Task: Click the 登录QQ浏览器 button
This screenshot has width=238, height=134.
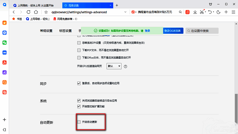Action: (173, 31)
